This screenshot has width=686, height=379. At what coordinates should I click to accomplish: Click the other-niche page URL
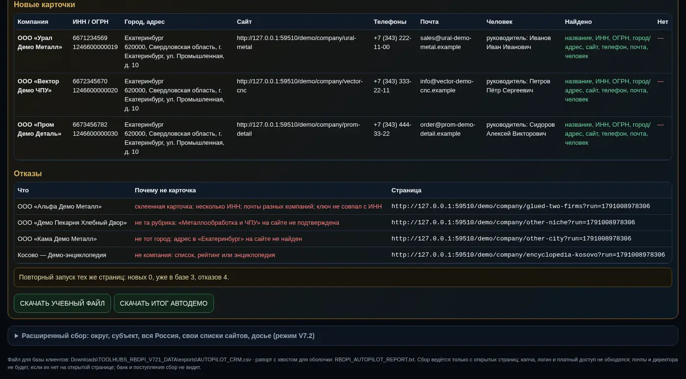click(513, 222)
